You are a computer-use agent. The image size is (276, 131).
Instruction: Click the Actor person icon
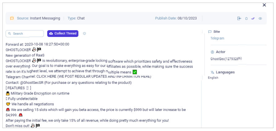(212, 52)
